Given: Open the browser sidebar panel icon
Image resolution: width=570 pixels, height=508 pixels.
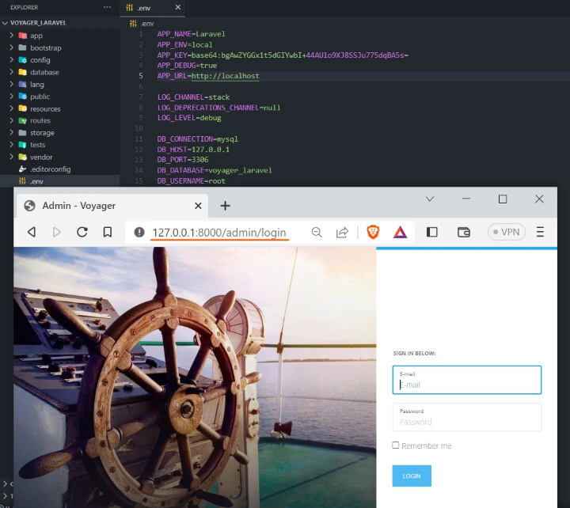Looking at the screenshot, I should pyautogui.click(x=432, y=232).
